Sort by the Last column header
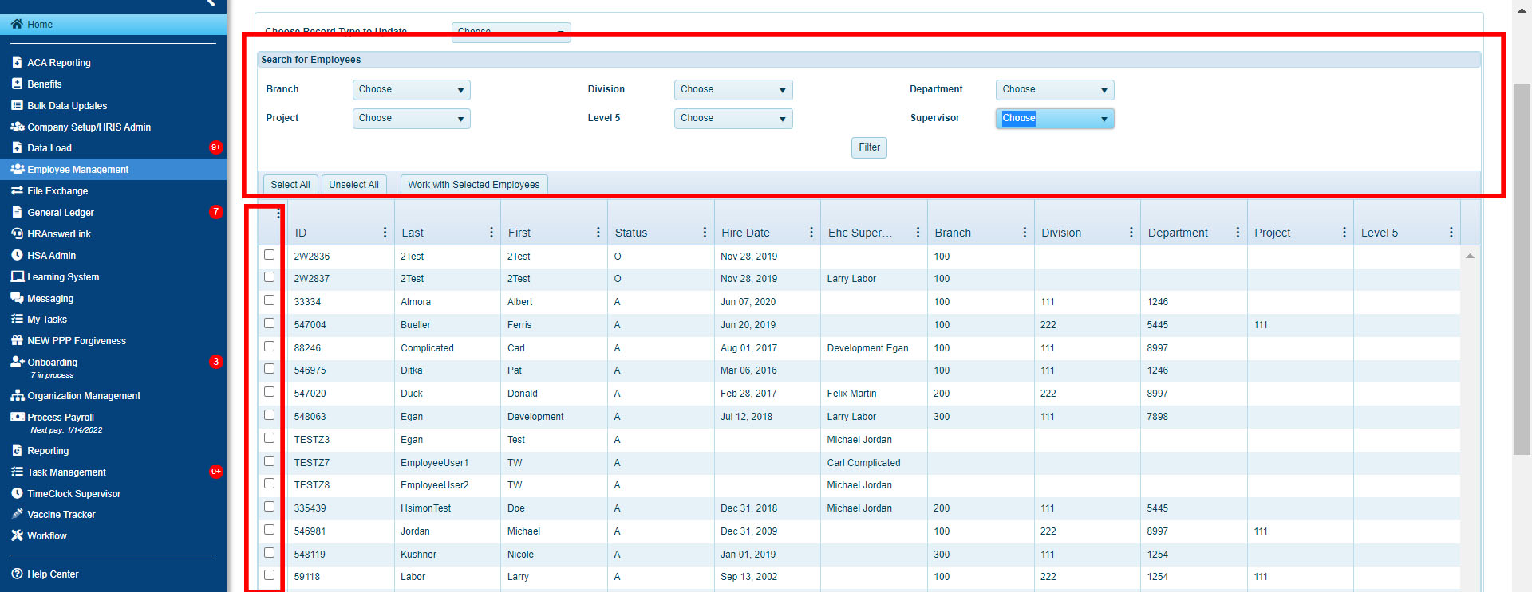The width and height of the screenshot is (1532, 592). coord(413,233)
